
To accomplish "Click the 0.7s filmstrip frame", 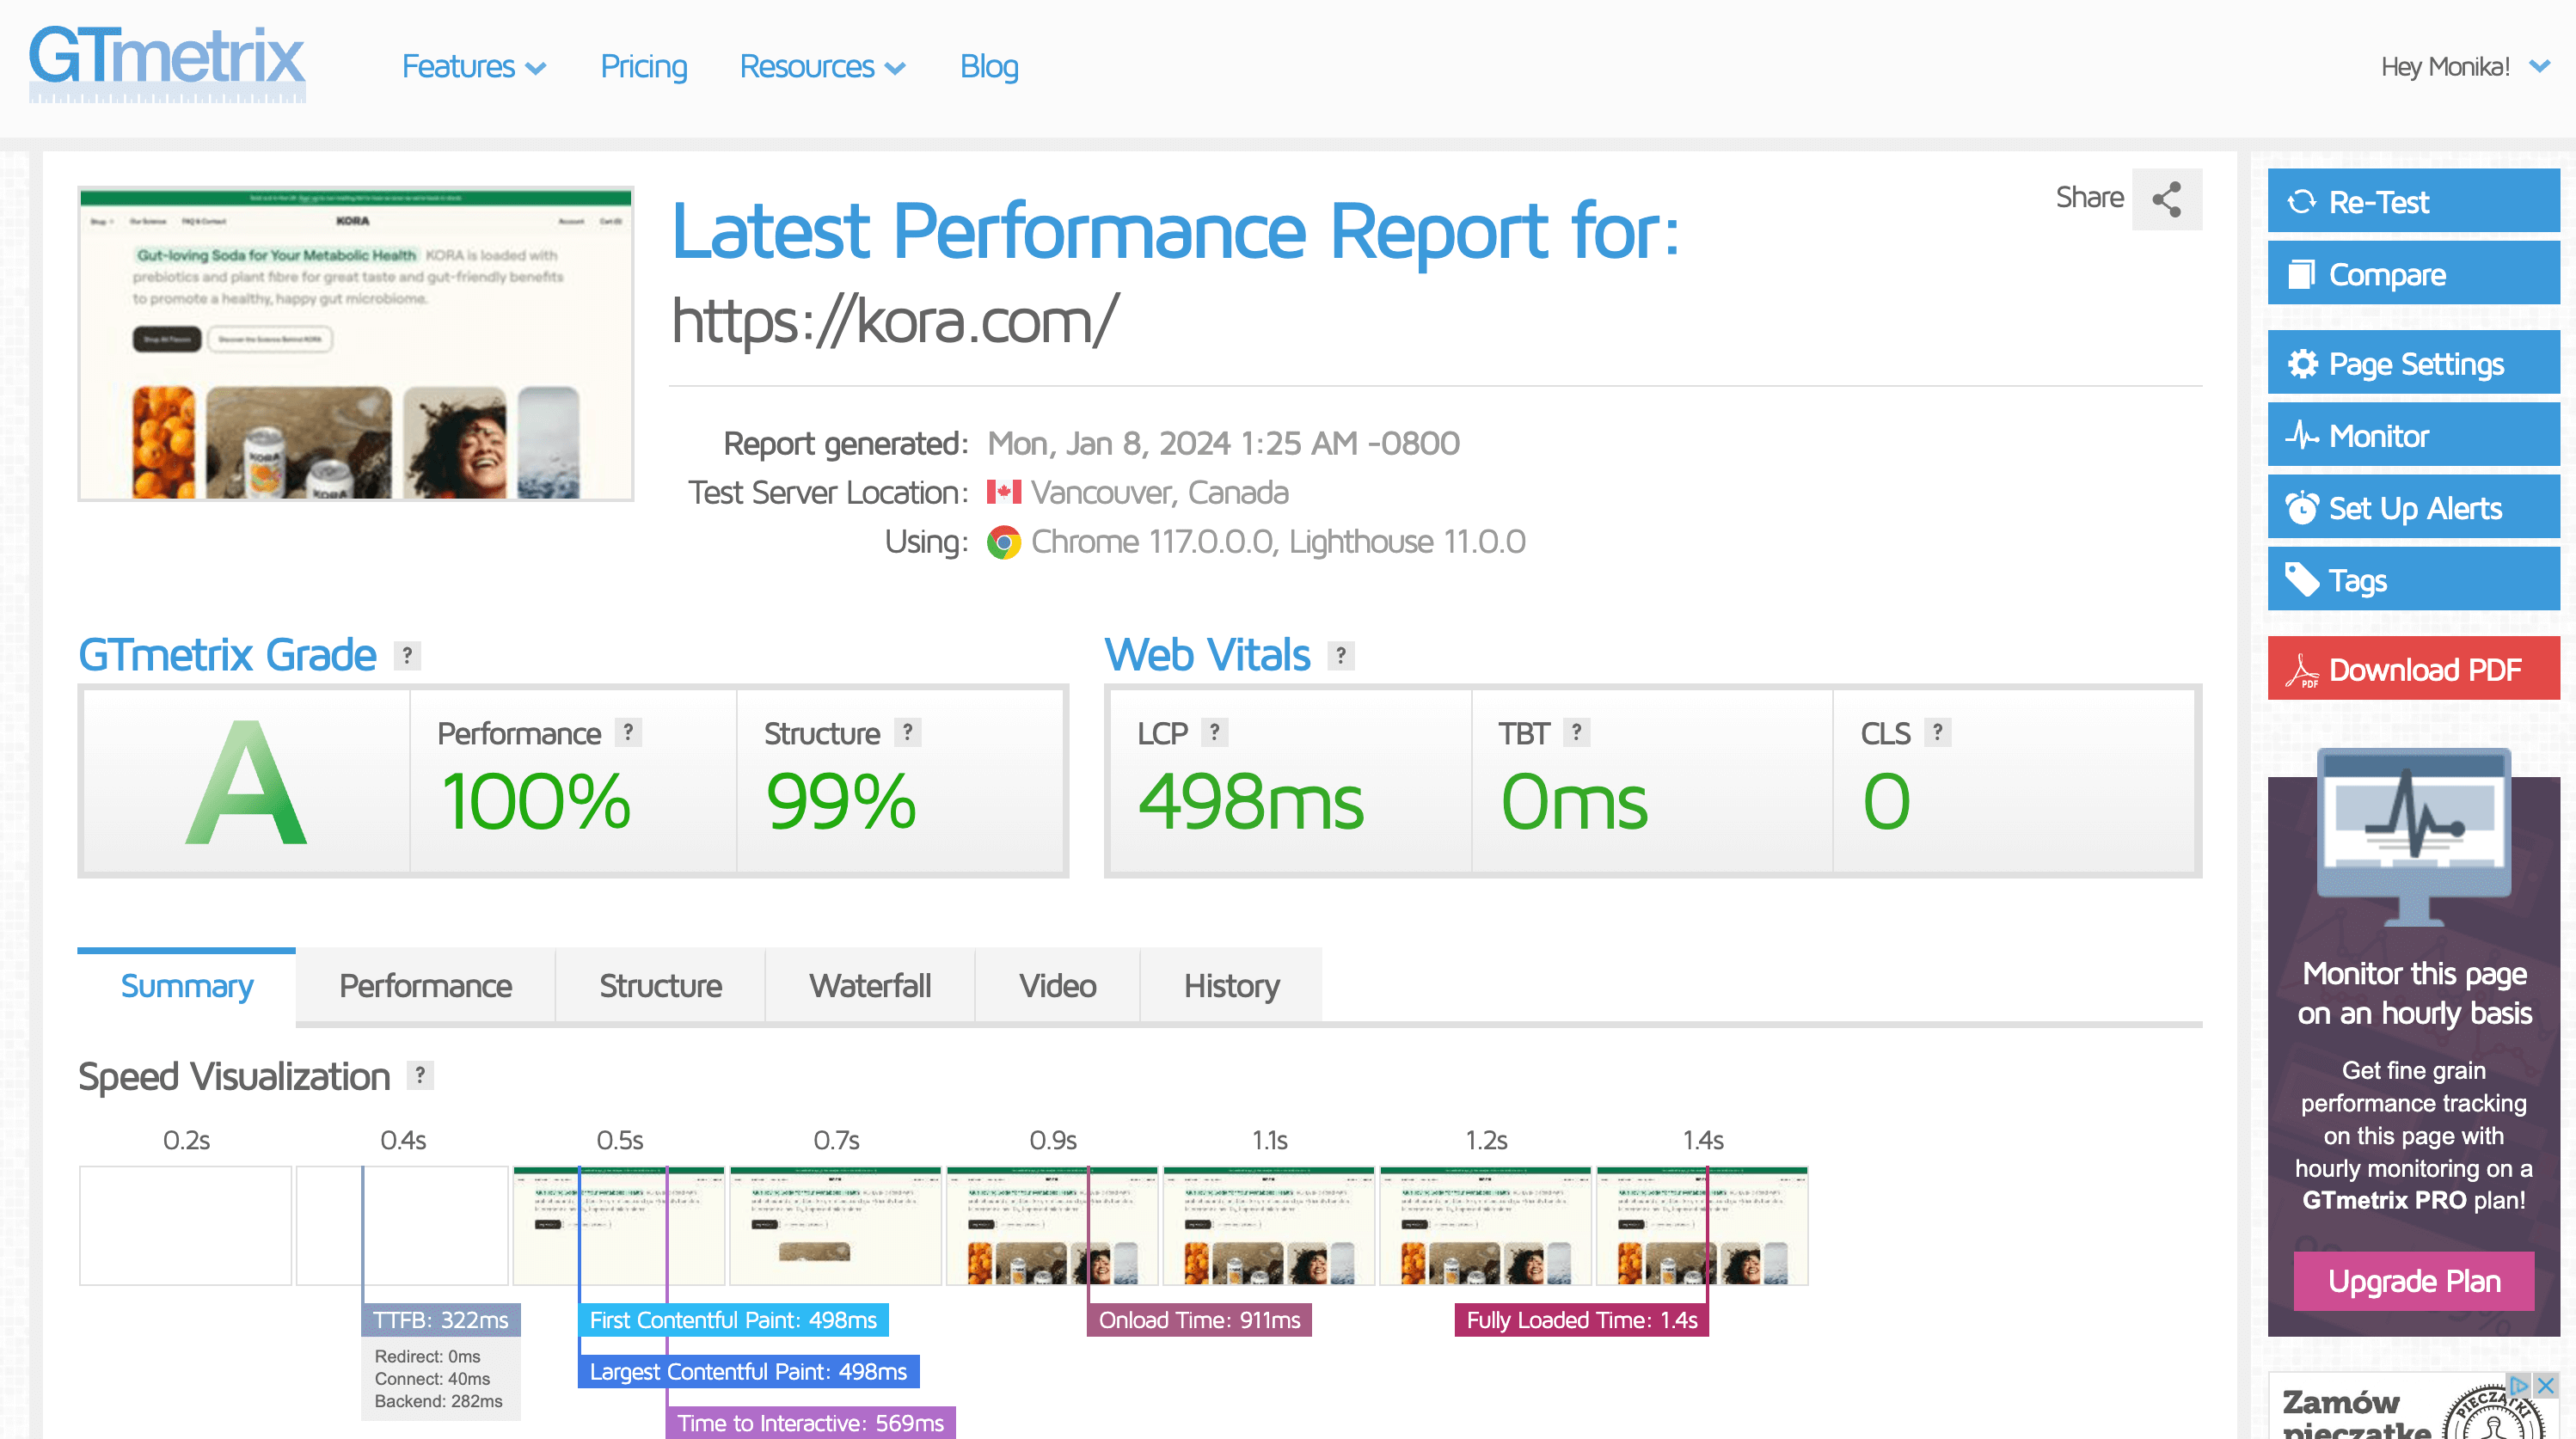I will click(836, 1226).
